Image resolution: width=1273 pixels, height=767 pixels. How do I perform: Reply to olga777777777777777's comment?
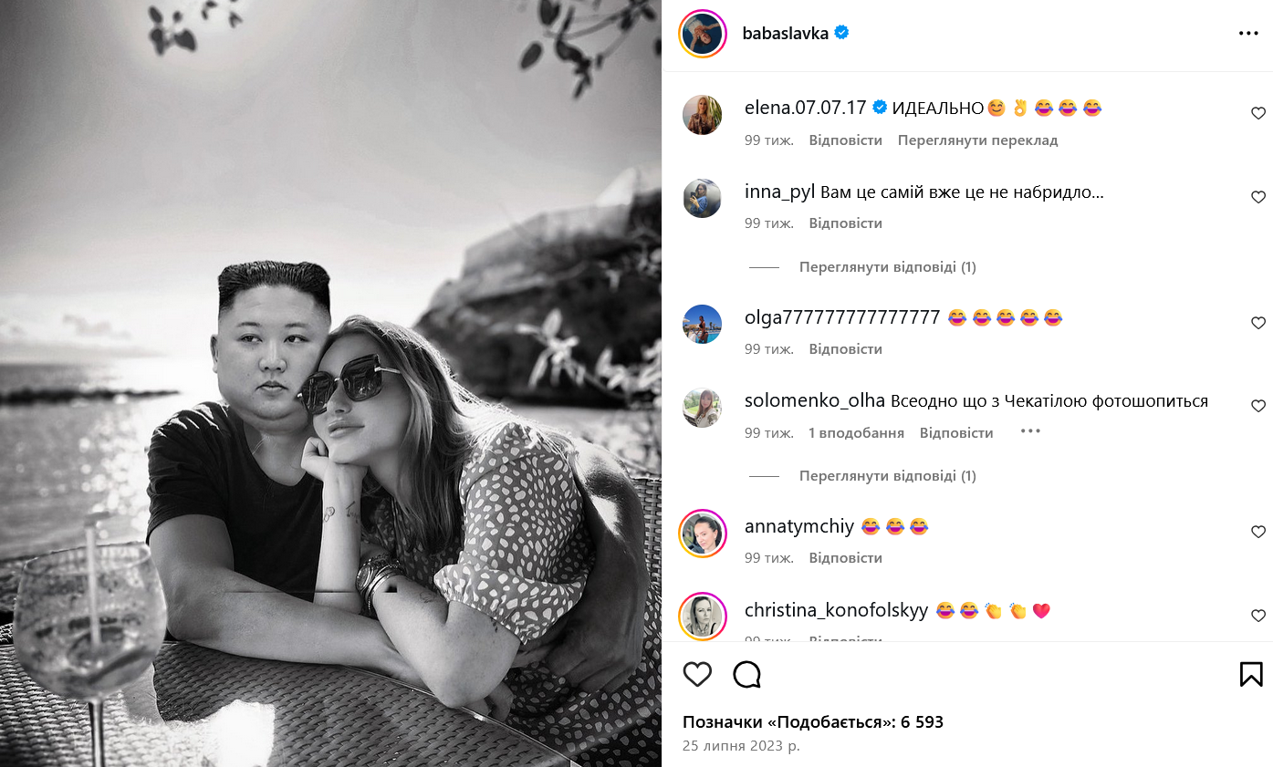click(x=845, y=349)
